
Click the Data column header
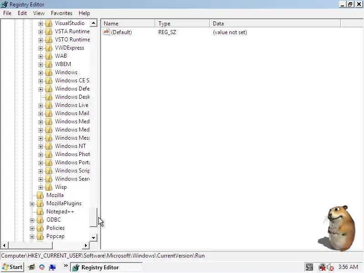pyautogui.click(x=275, y=24)
